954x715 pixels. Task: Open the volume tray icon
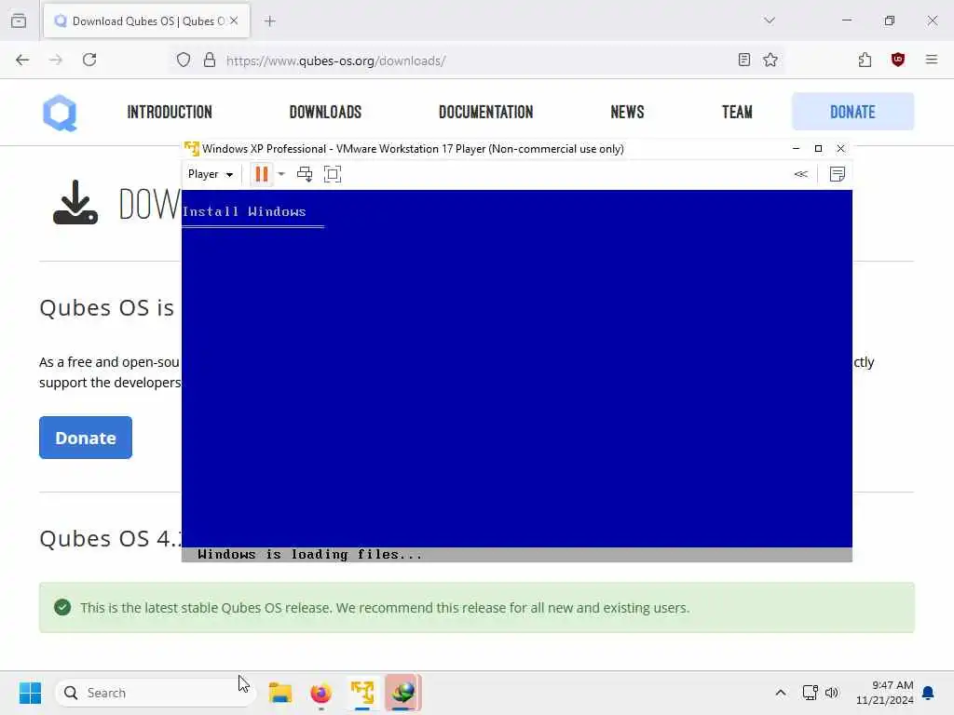(831, 693)
